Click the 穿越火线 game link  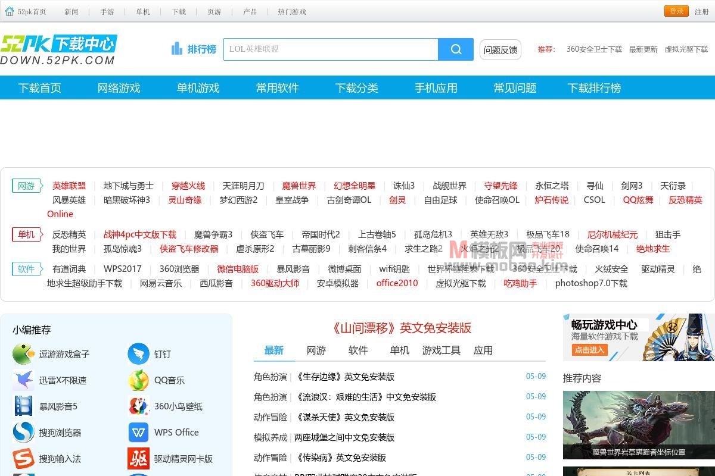[x=188, y=186]
